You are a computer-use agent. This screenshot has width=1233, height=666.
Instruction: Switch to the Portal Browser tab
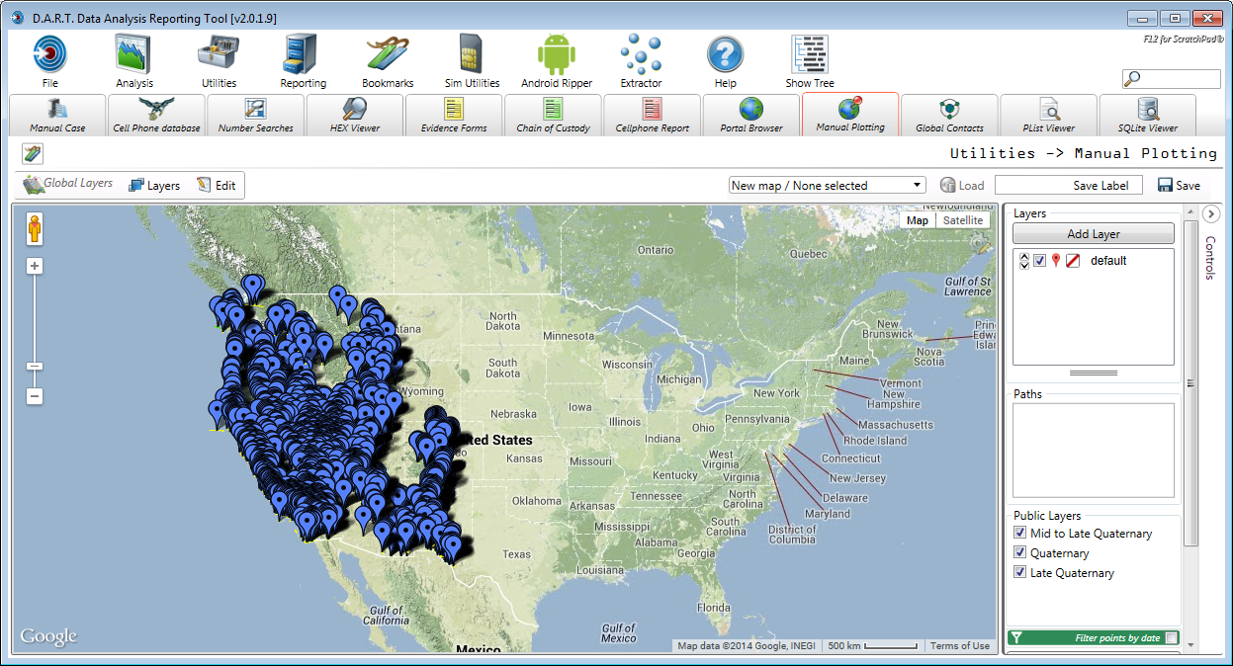click(751, 115)
